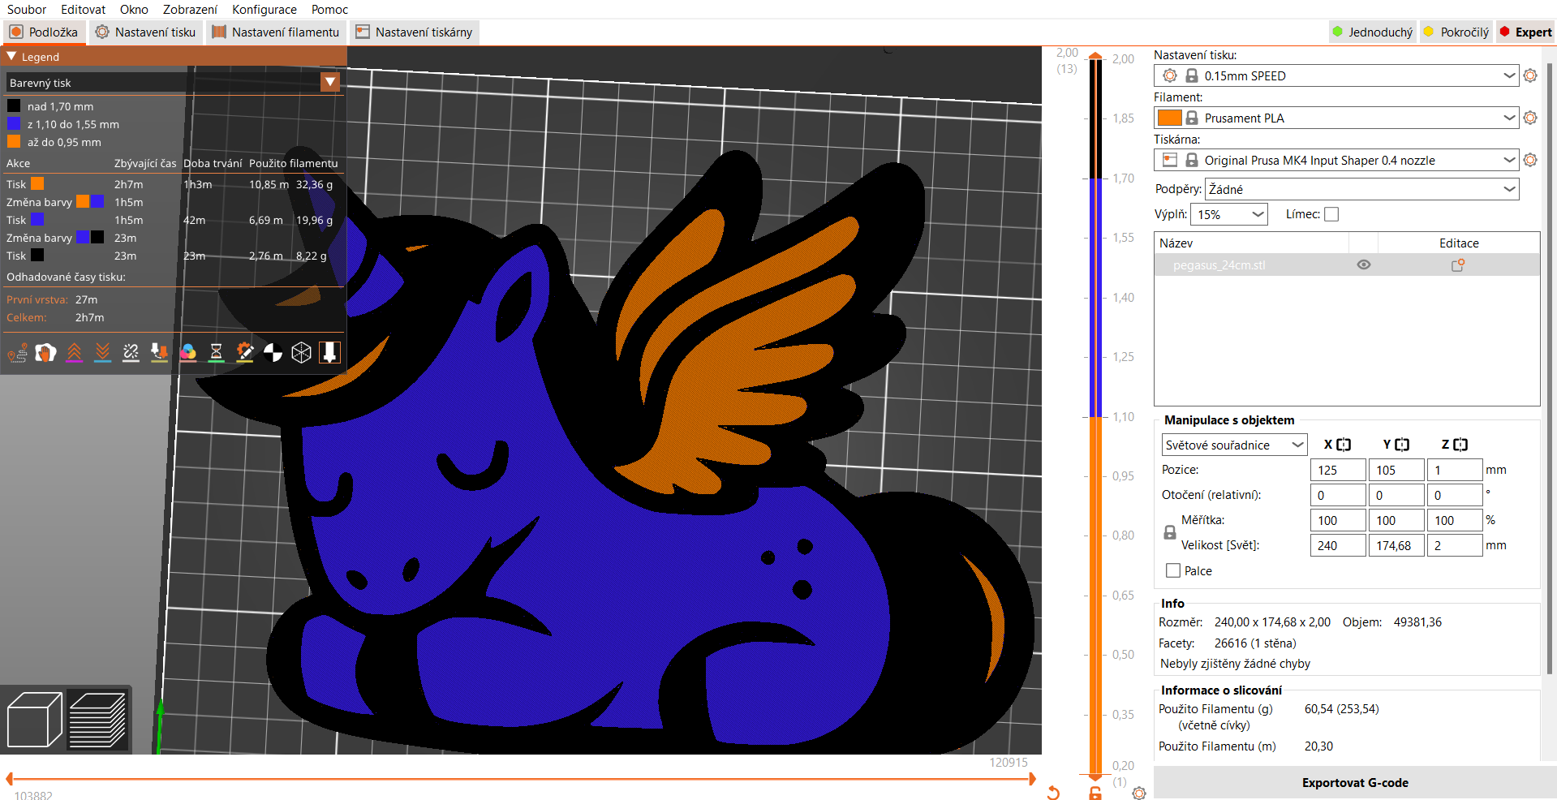Open Podpěry supports dropdown
This screenshot has width=1557, height=800.
(x=1361, y=189)
